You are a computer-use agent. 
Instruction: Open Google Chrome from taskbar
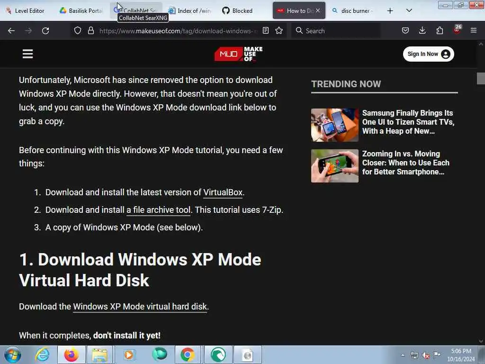[188, 355]
